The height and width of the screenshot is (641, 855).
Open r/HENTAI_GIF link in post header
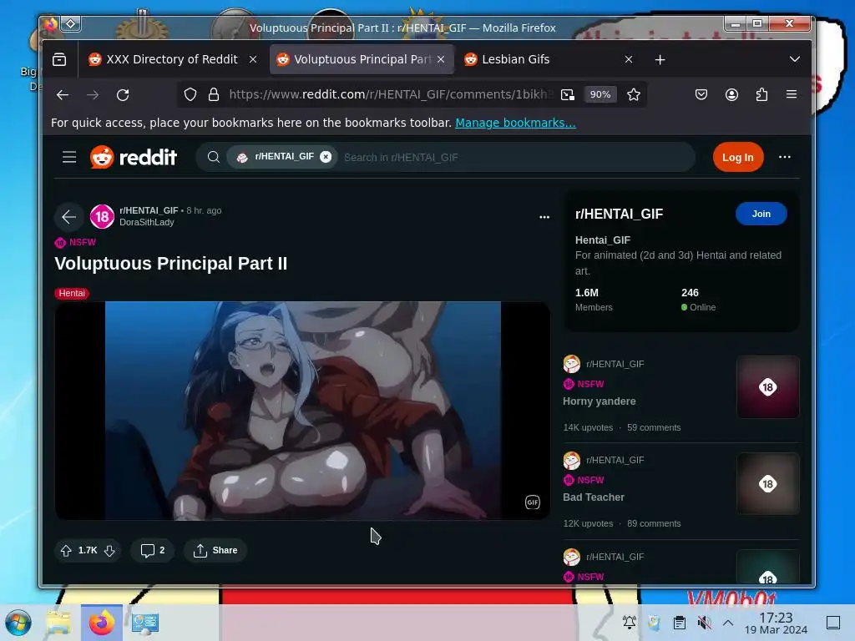[x=149, y=210]
